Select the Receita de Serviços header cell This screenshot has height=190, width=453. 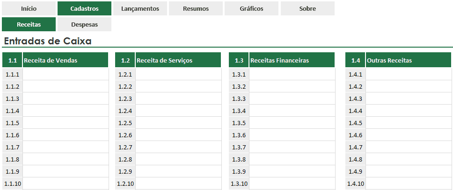pos(178,60)
